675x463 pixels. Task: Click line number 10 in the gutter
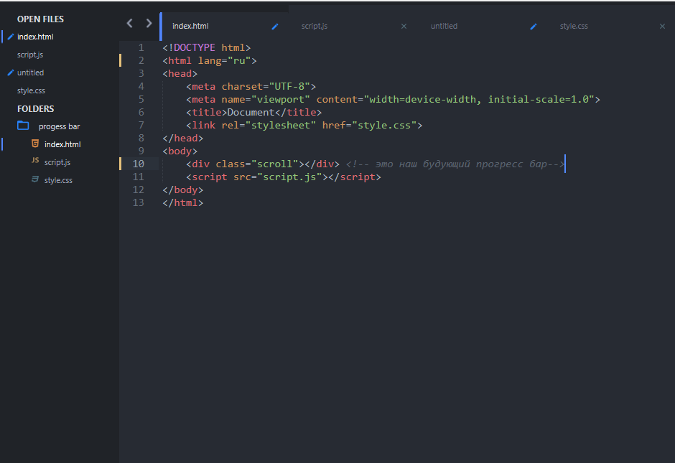pos(138,164)
